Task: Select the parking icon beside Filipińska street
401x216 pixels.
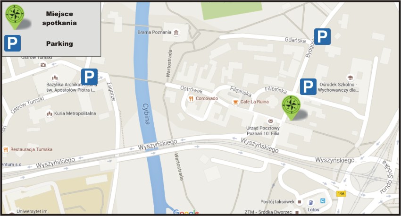Action: click(x=308, y=86)
